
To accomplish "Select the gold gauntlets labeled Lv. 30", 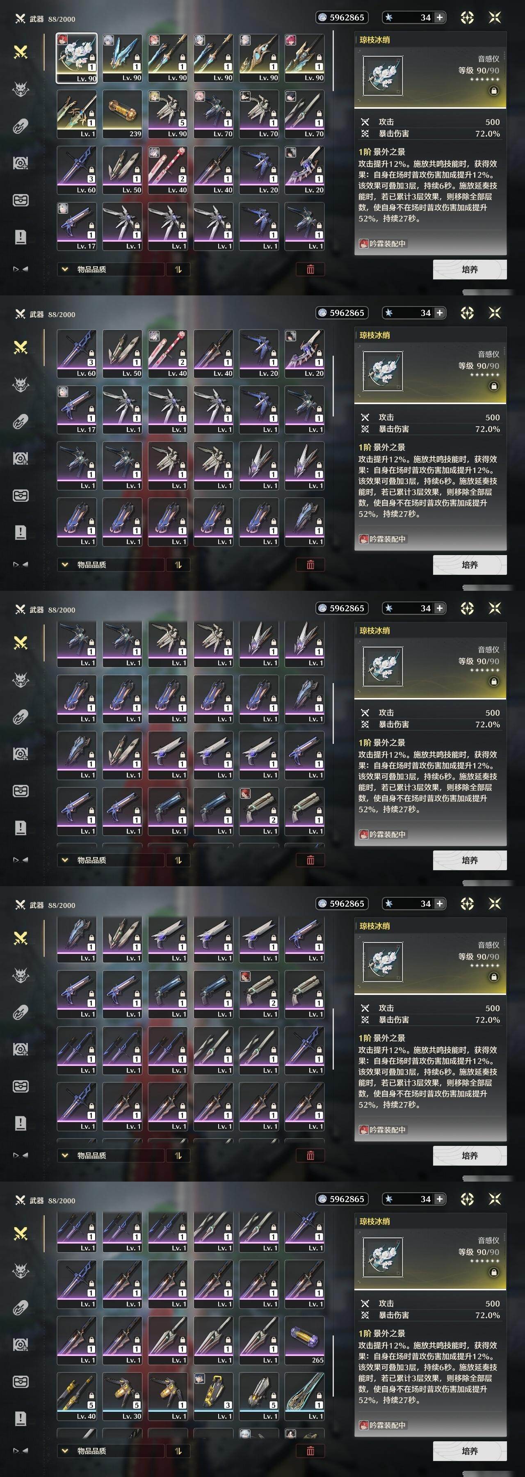I will (122, 1396).
